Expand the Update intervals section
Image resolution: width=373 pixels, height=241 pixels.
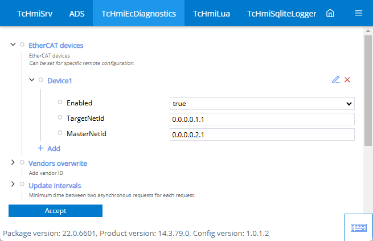tap(13, 184)
